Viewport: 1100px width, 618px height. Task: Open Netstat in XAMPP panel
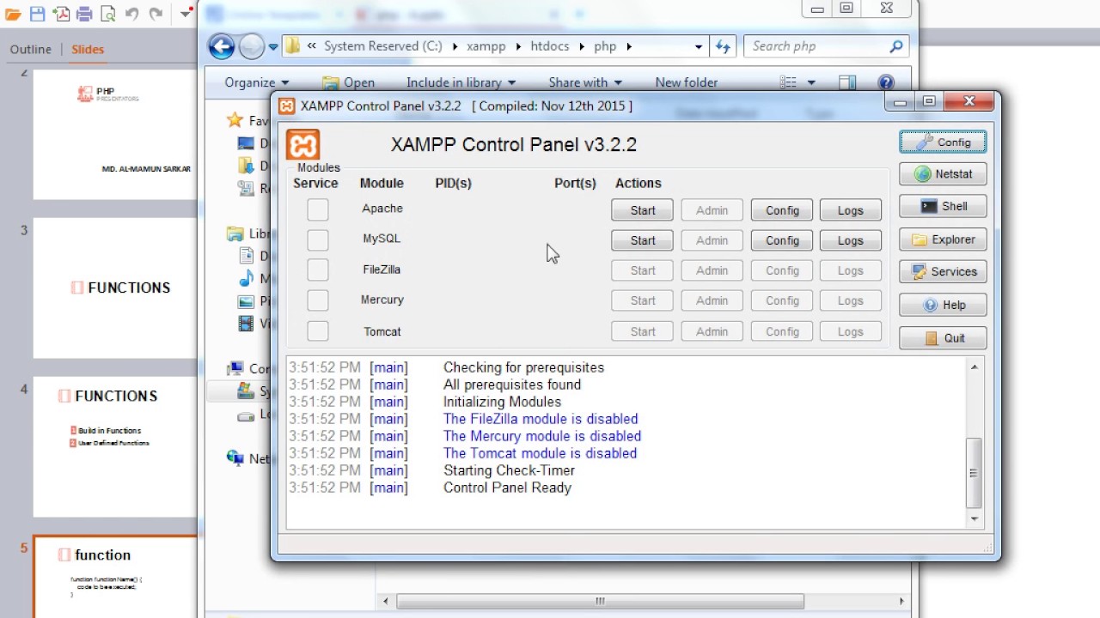click(943, 174)
